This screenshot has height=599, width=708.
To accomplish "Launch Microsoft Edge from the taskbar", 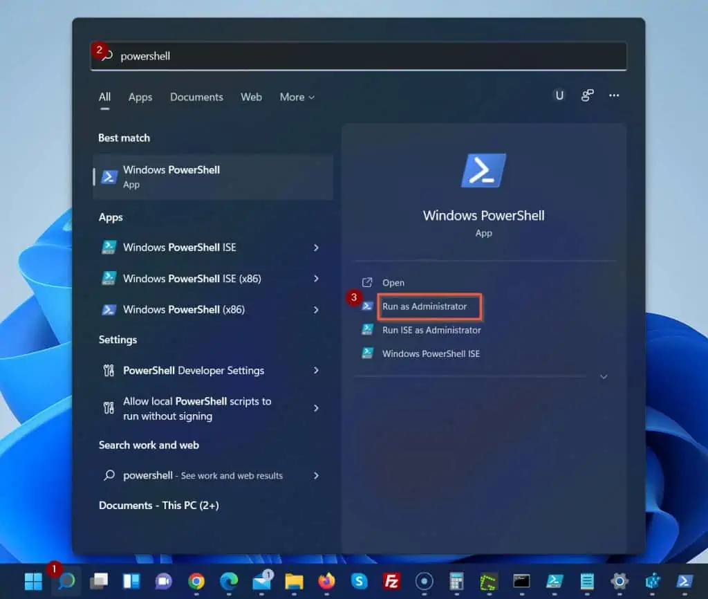I will 229,581.
